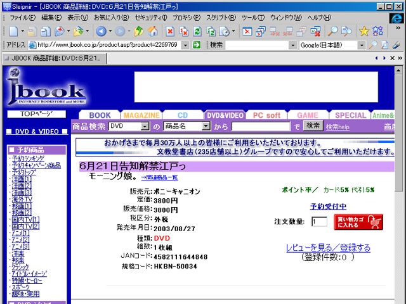Go to the Home page icon

153,31
